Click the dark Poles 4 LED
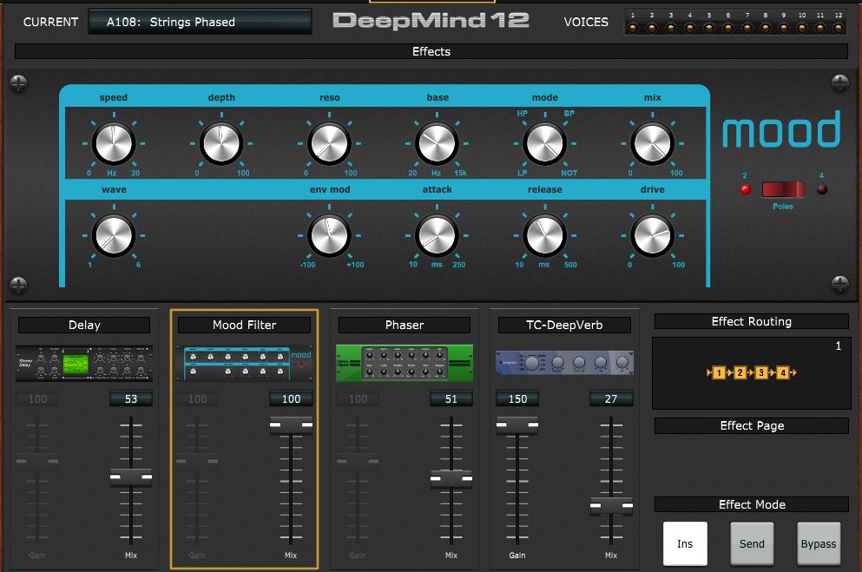This screenshot has height=572, width=862. pyautogui.click(x=822, y=189)
